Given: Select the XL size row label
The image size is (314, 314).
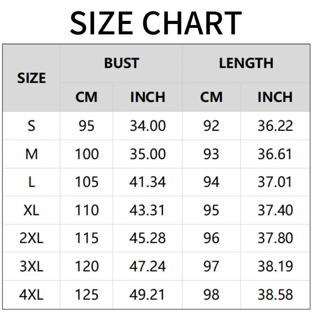Looking at the screenshot, I should tap(31, 210).
